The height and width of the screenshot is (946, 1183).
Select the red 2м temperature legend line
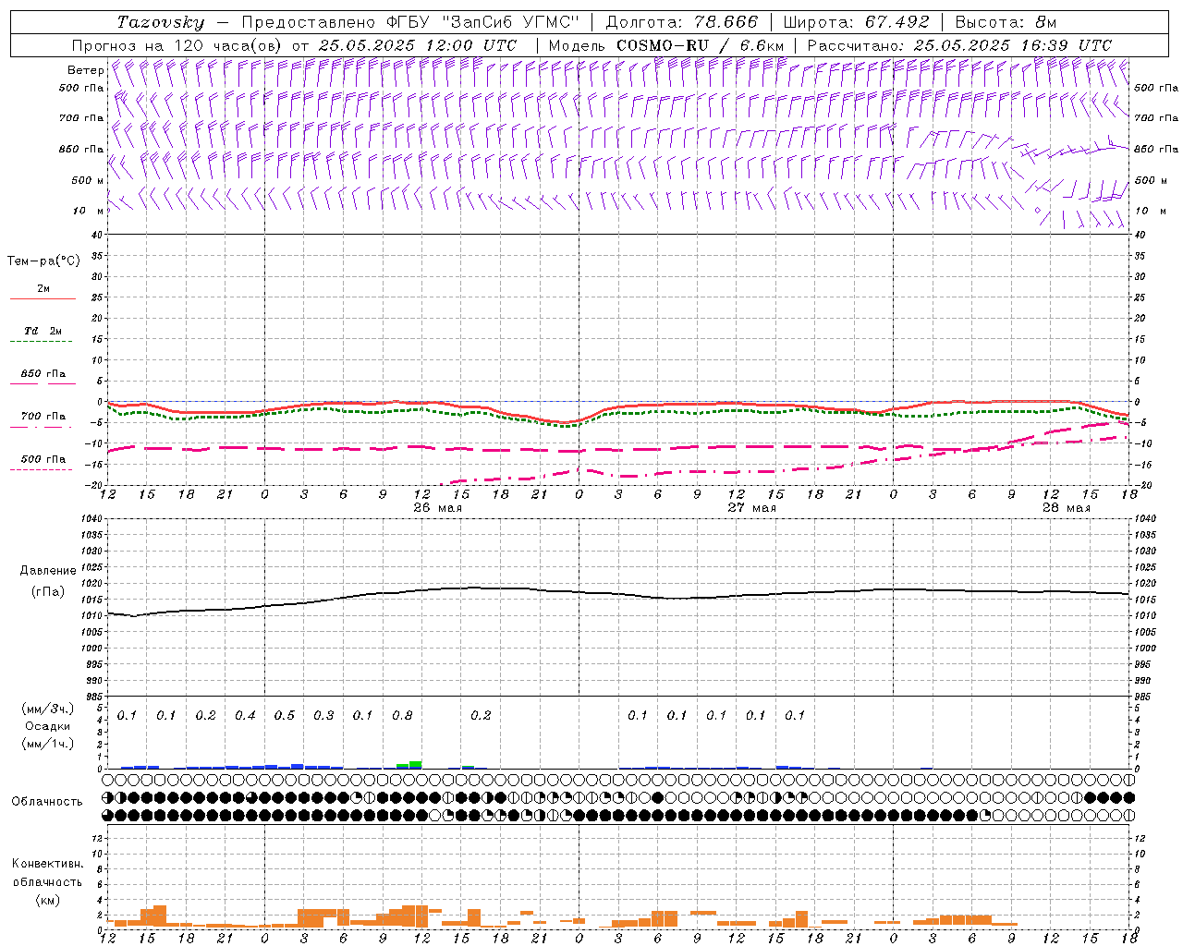(x=43, y=298)
